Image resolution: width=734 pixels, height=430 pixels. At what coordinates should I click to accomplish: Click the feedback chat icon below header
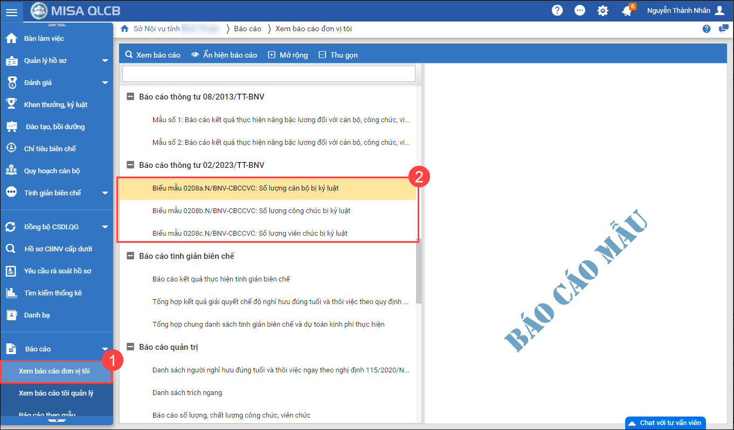723,29
